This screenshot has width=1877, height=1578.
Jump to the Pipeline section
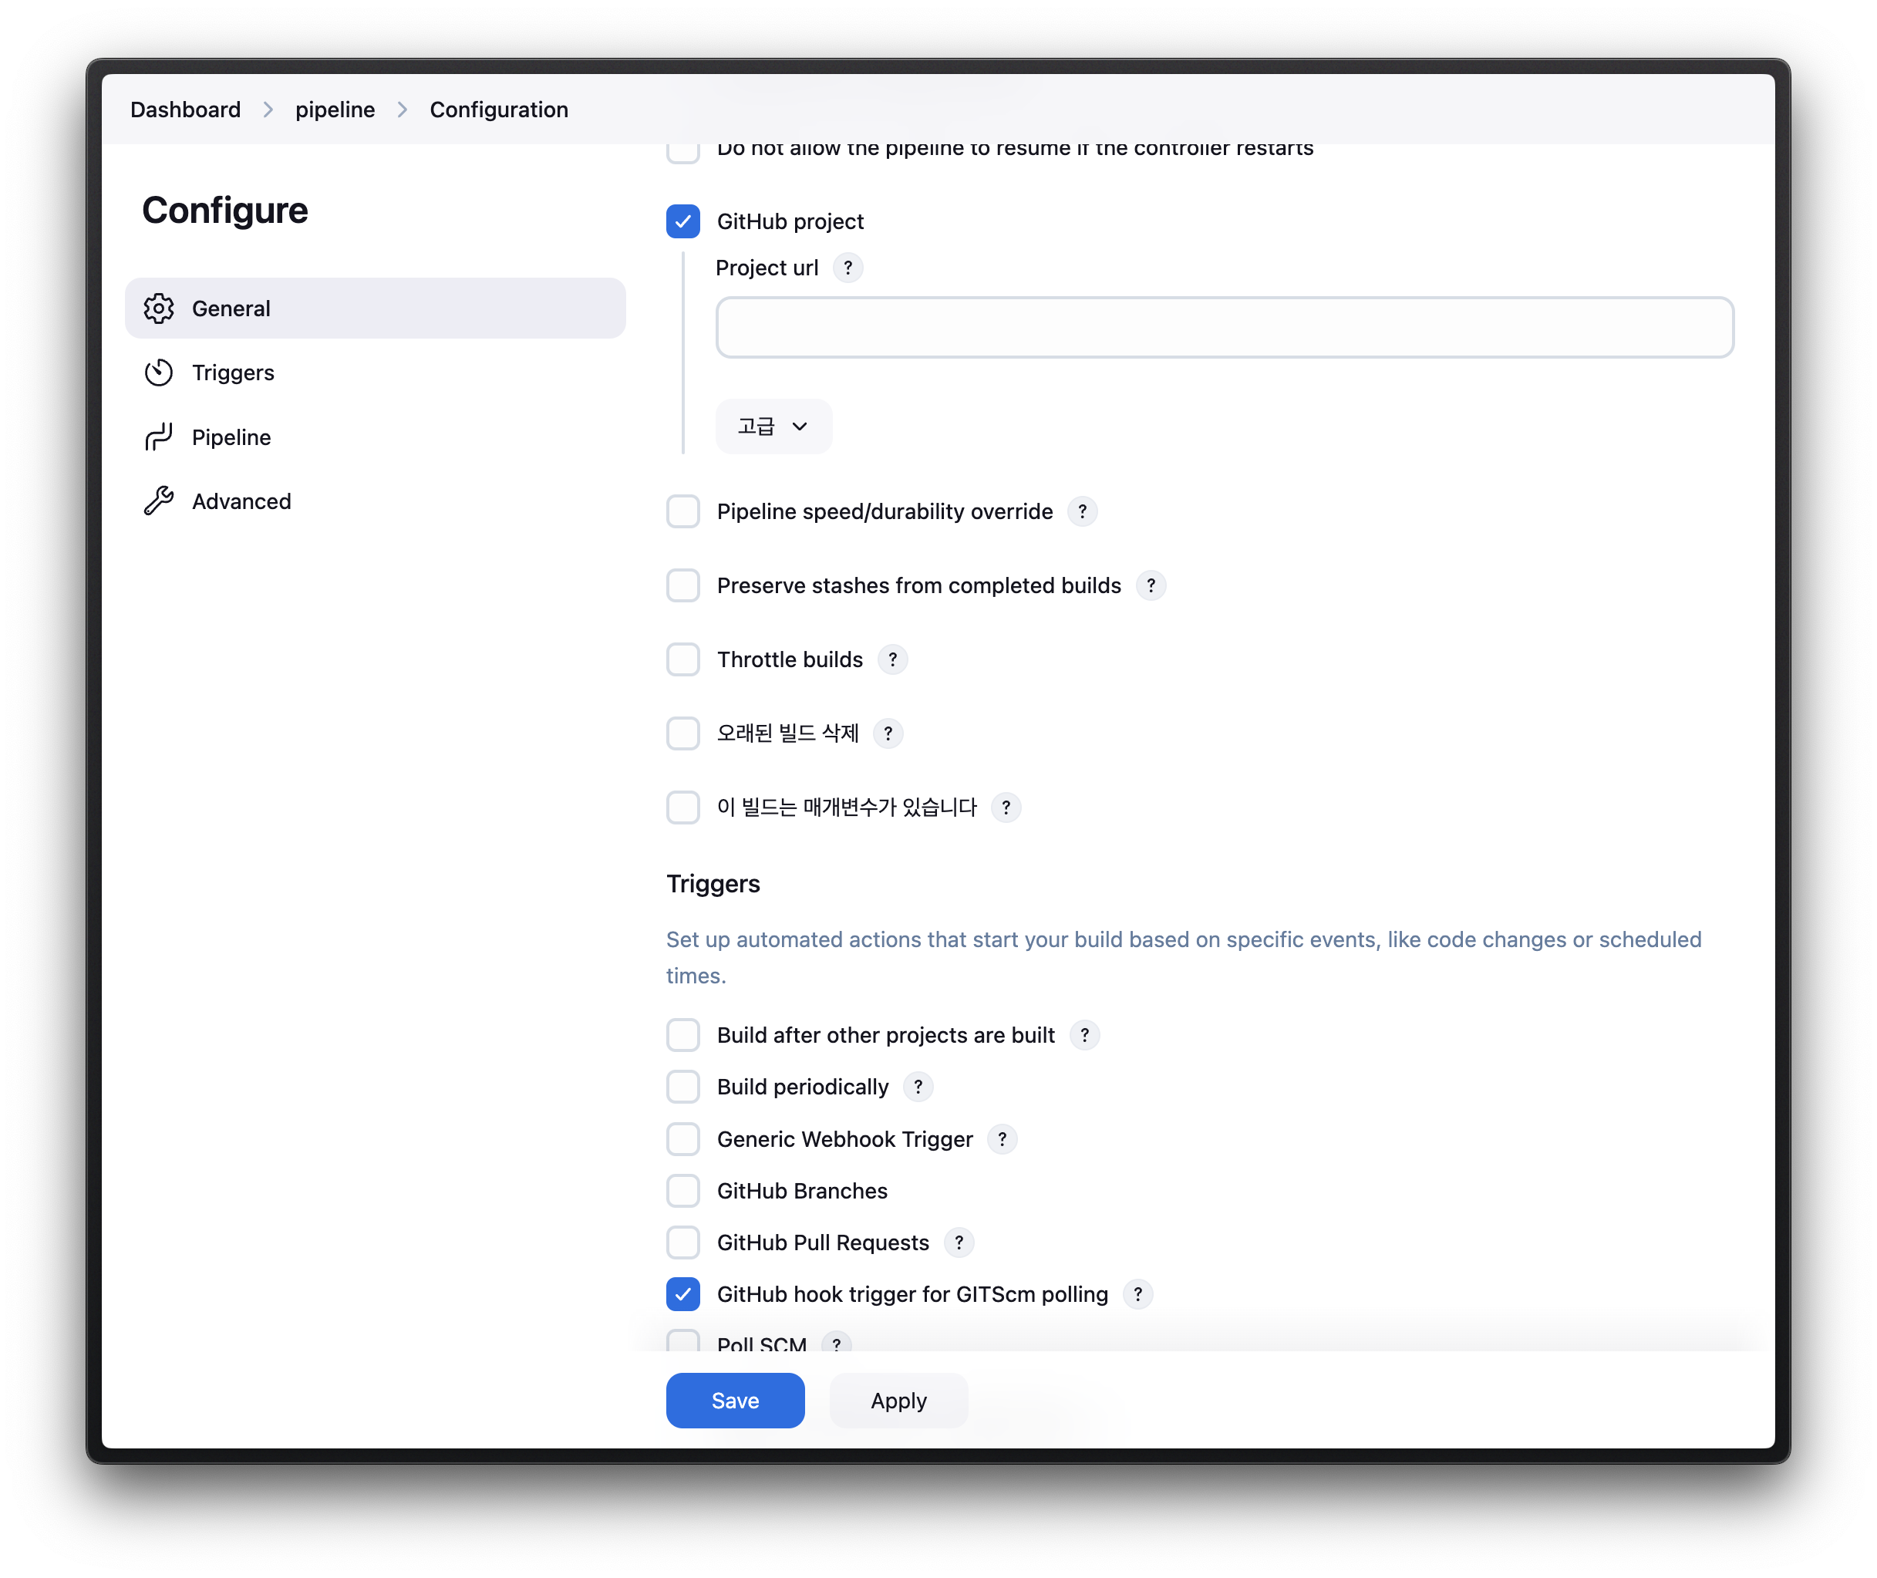[x=376, y=437]
